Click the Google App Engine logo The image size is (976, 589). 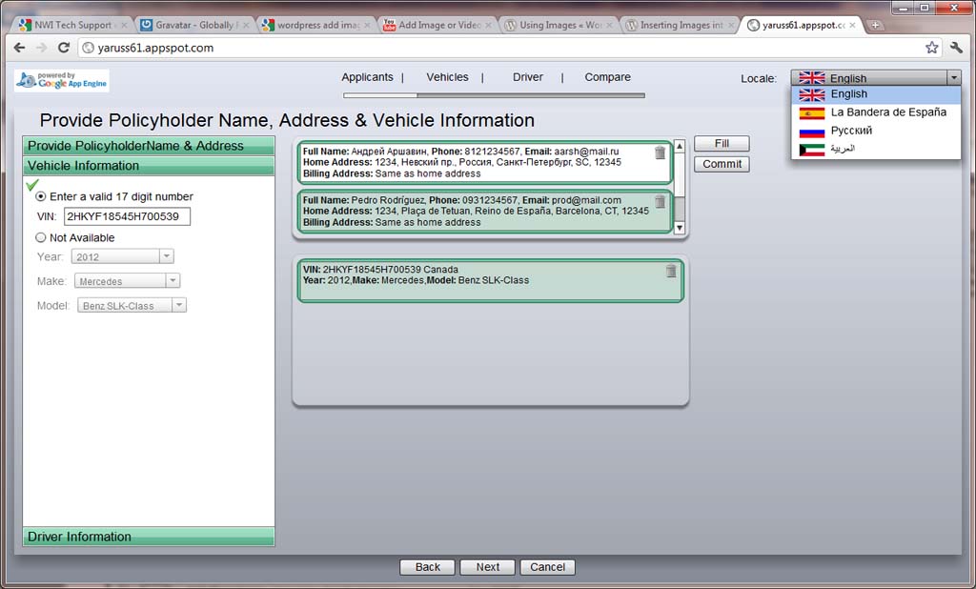tap(62, 81)
